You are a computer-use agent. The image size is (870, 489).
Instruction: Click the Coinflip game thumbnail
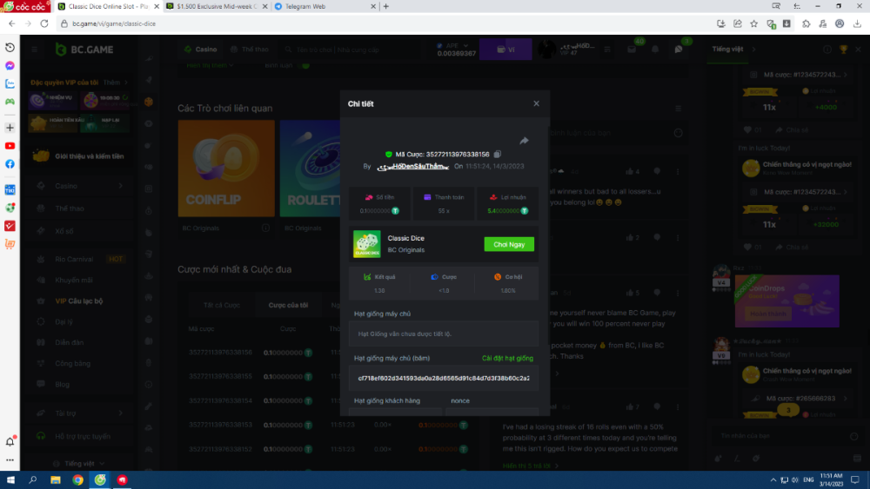tap(226, 169)
